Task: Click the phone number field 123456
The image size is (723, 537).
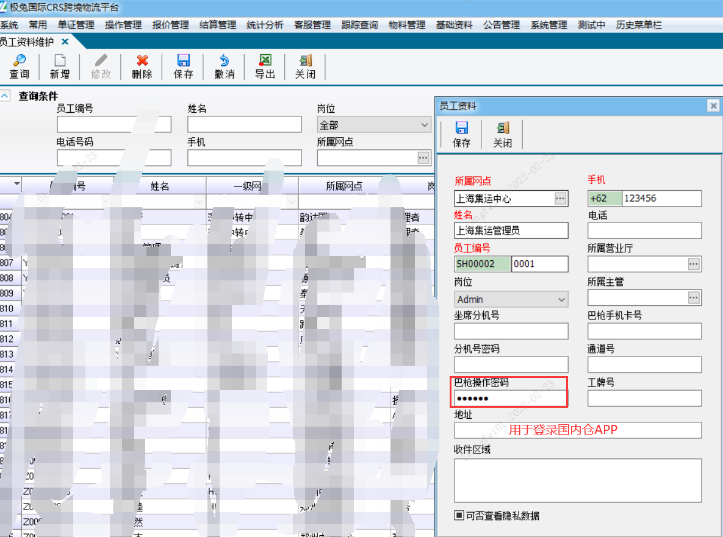Action: point(661,198)
